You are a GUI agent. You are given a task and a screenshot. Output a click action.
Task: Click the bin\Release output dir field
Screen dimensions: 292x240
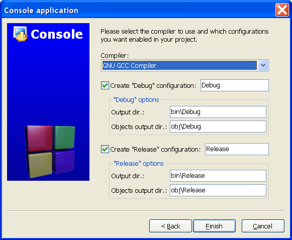(218, 176)
